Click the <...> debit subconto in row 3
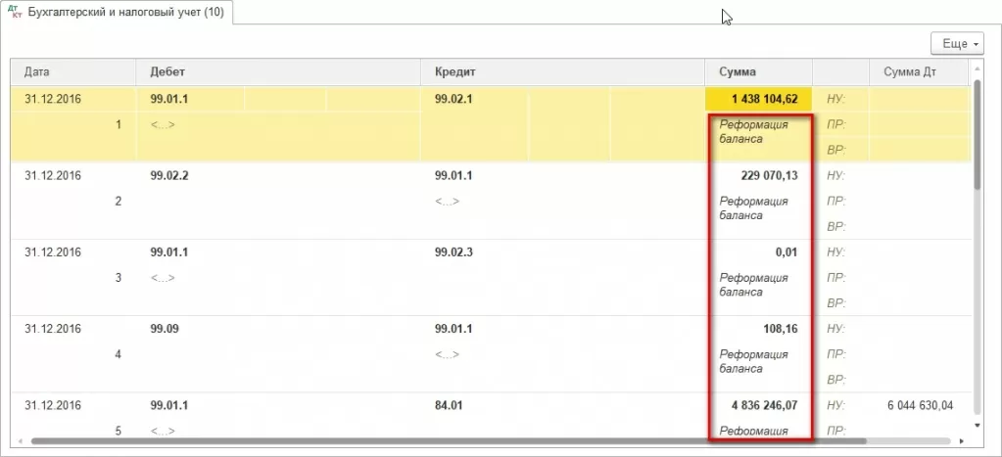The width and height of the screenshot is (1002, 457). (x=163, y=278)
